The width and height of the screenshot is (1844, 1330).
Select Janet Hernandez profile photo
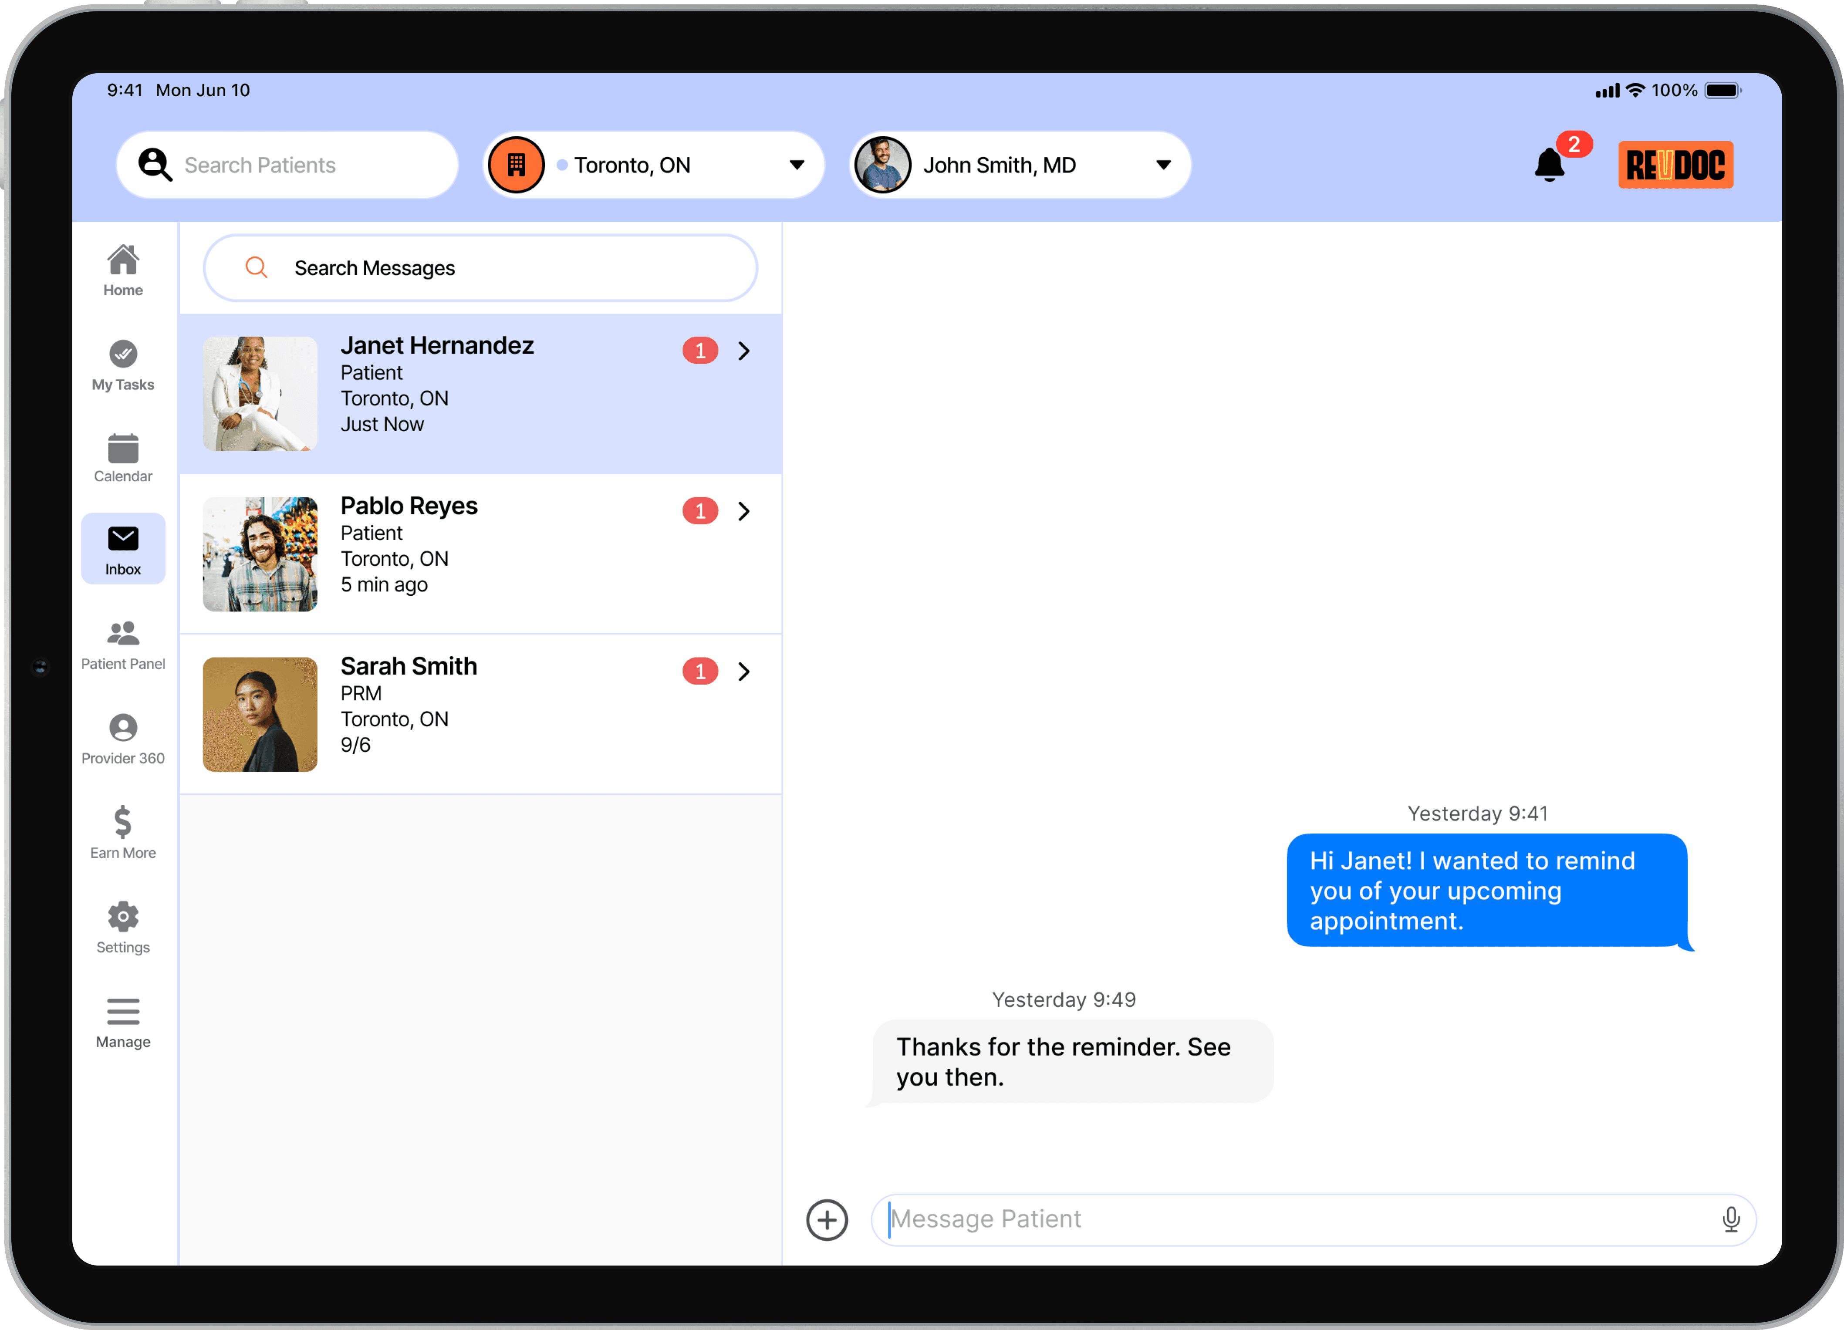(260, 394)
